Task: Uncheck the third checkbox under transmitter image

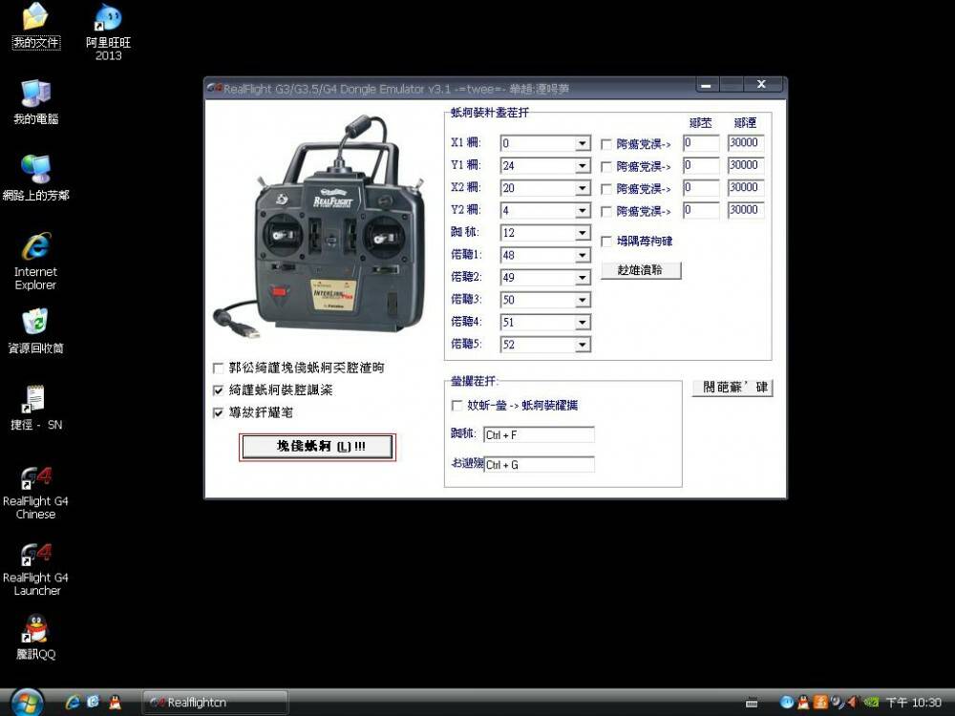Action: (x=218, y=412)
